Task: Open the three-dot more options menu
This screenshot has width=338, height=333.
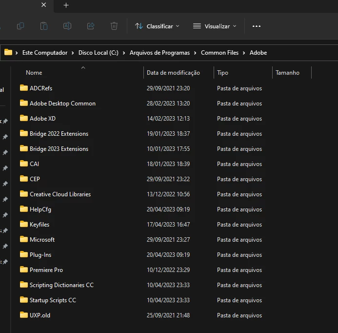Action: coord(257,26)
